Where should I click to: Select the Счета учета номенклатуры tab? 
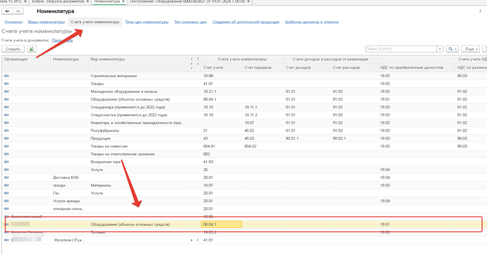[95, 22]
